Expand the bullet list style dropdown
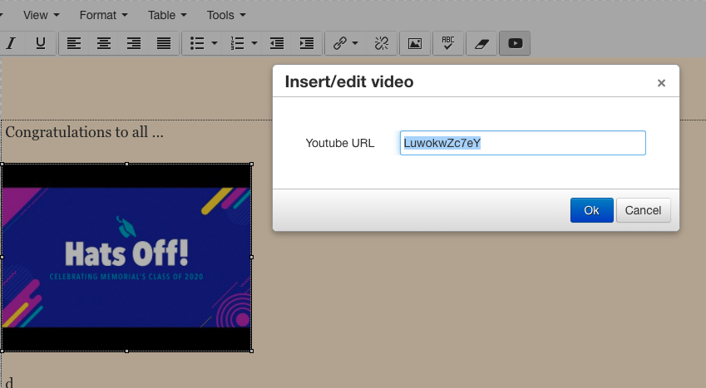 [215, 43]
